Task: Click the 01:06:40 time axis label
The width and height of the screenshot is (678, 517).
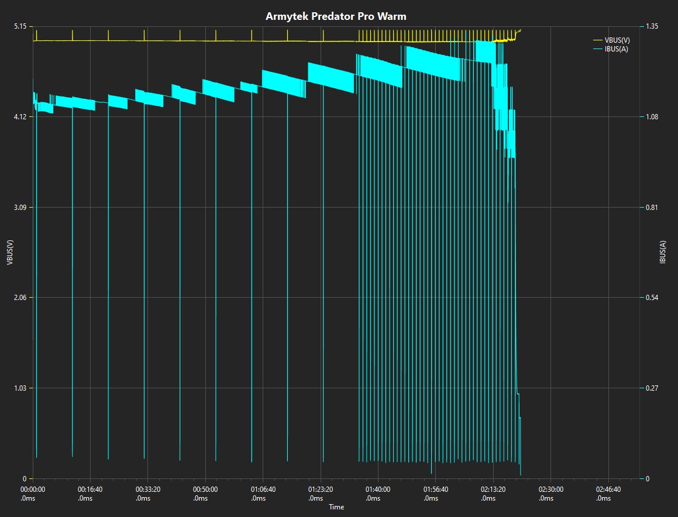Action: point(263,494)
